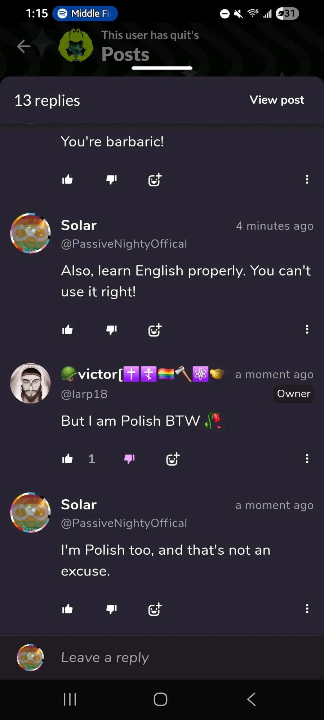
Task: Like the "You're barbaric!" reply
Action: (x=67, y=179)
